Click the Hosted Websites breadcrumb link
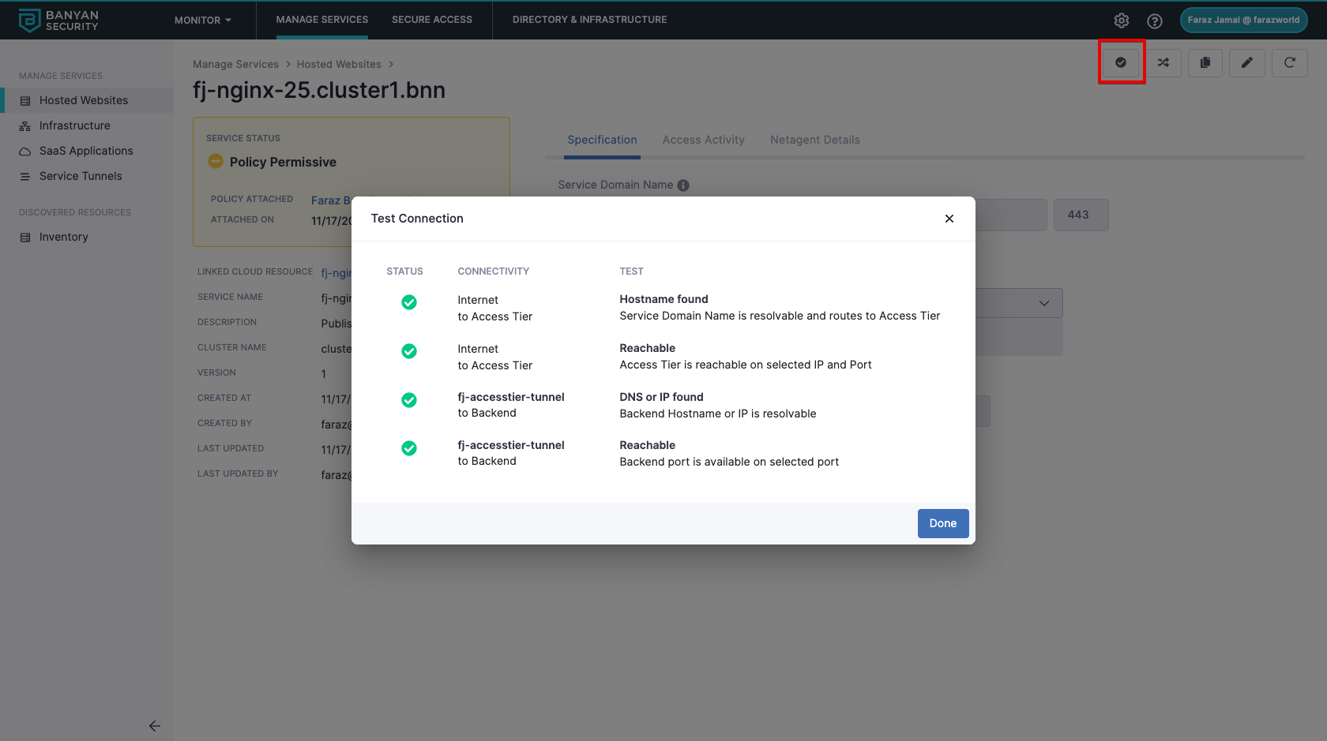The width and height of the screenshot is (1327, 741). [x=339, y=64]
